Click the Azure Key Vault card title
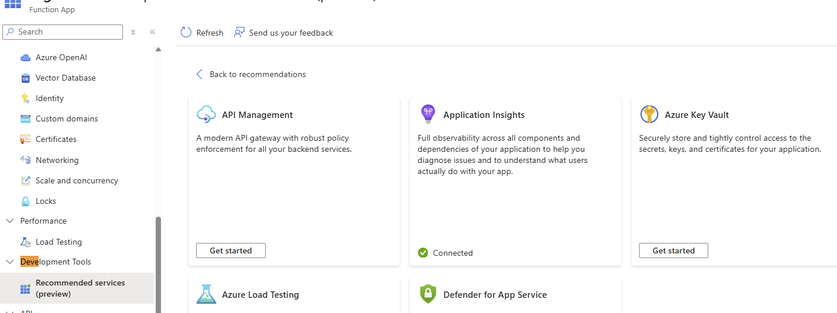The height and width of the screenshot is (313, 837). click(697, 115)
